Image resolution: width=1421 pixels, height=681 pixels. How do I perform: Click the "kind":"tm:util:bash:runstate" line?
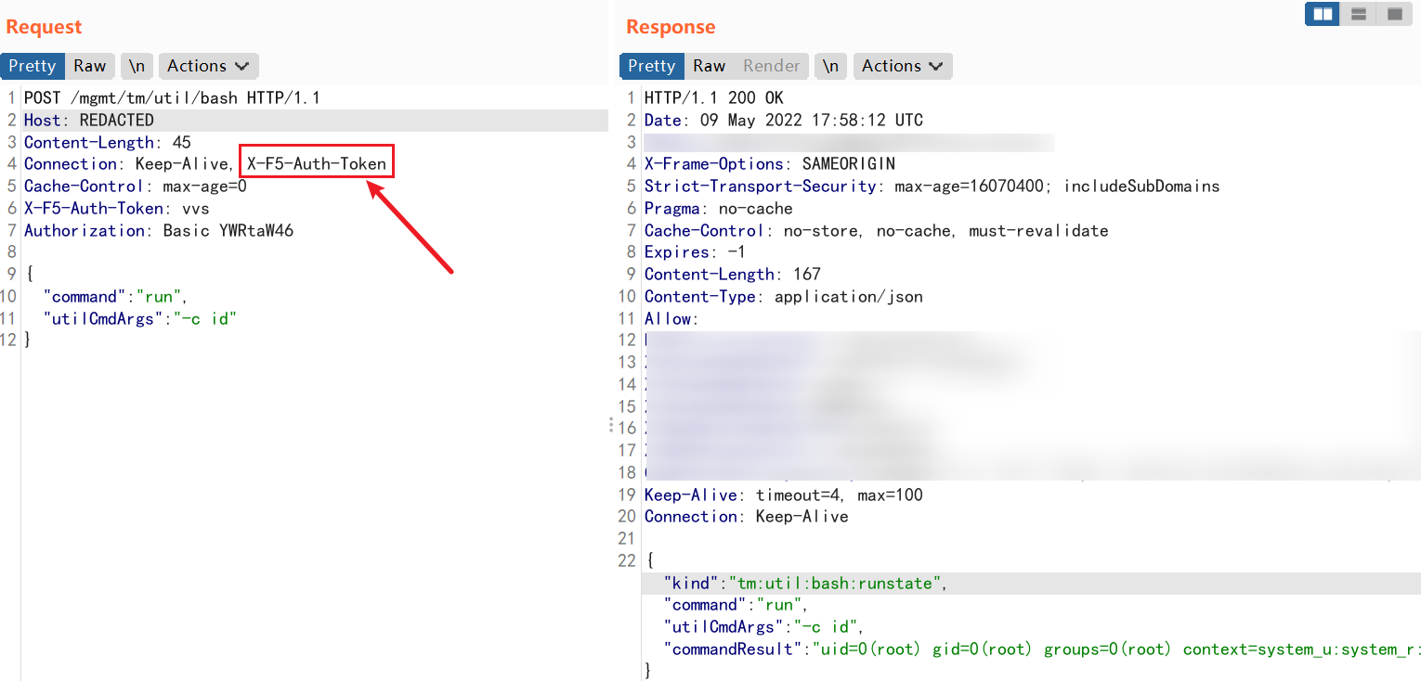coord(806,583)
